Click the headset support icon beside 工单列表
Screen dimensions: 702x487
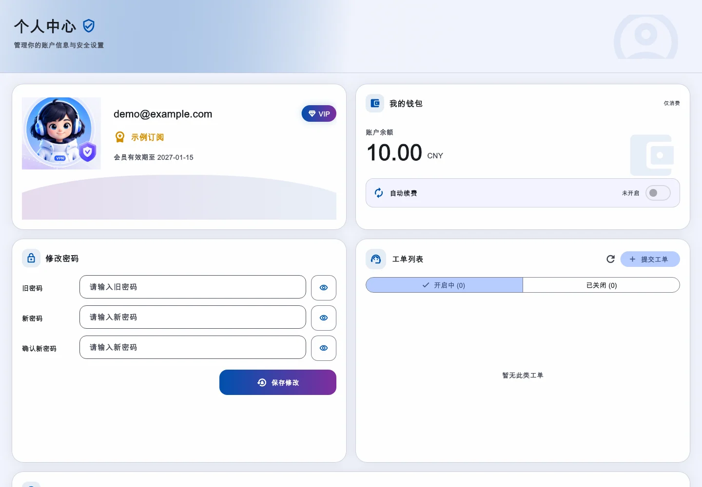(375, 259)
